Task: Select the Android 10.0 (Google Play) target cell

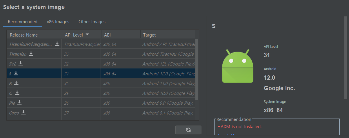Action: point(168,93)
